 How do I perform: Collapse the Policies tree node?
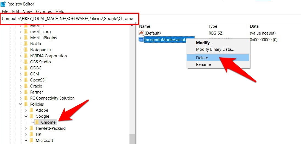click(21, 104)
